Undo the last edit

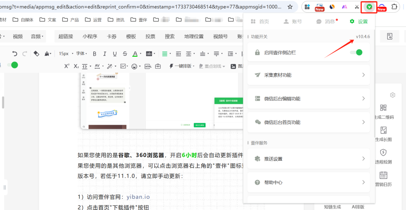coord(15,54)
